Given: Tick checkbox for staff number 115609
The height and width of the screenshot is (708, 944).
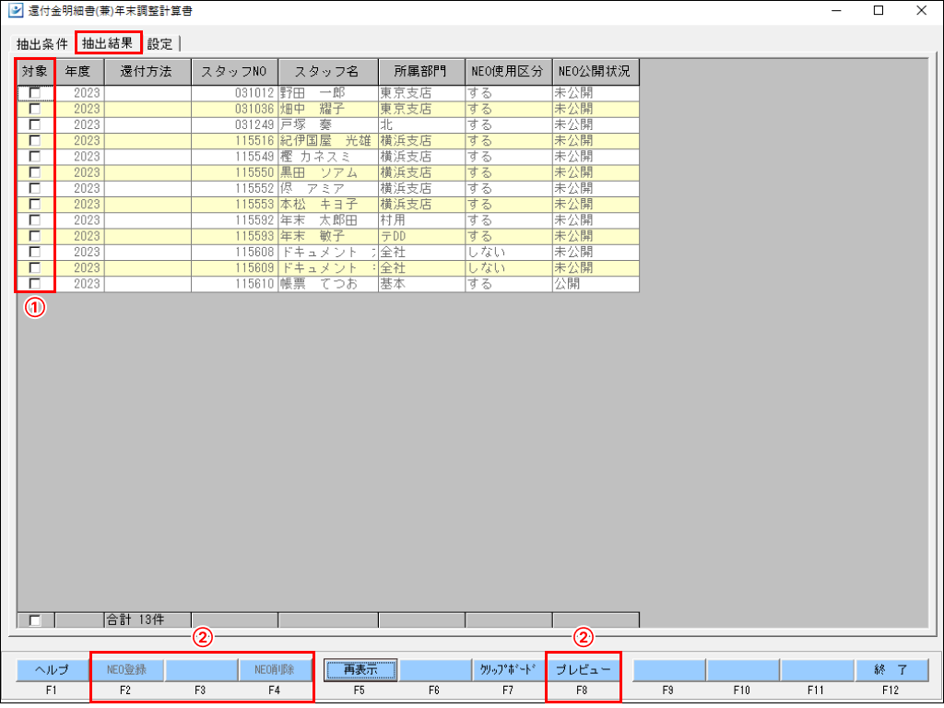Looking at the screenshot, I should pyautogui.click(x=36, y=267).
